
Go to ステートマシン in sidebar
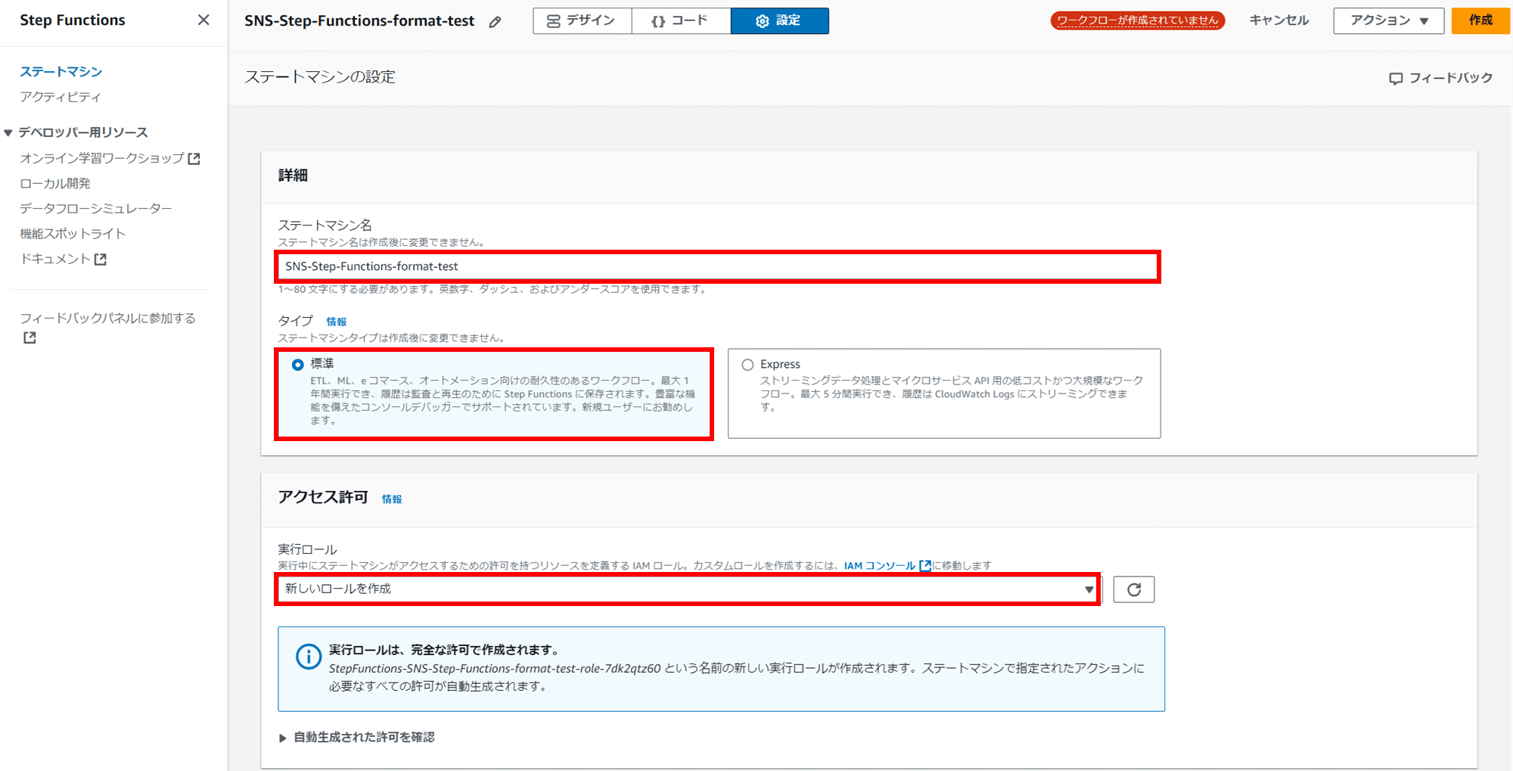coord(61,71)
